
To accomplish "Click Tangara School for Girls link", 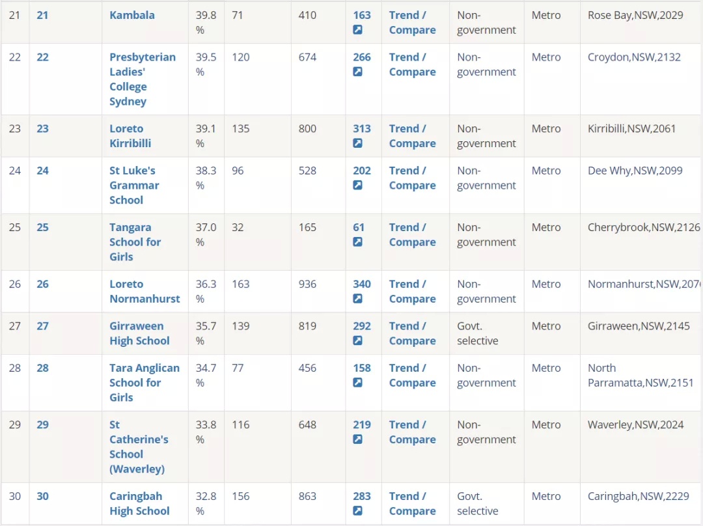I will click(135, 242).
